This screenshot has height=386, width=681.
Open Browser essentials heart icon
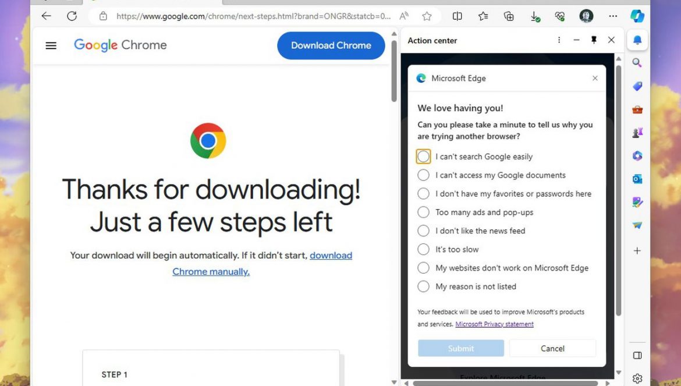pyautogui.click(x=560, y=16)
